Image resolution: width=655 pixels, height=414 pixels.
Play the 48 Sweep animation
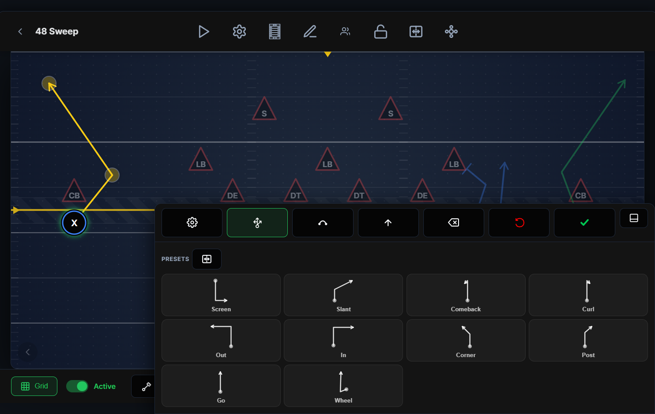click(x=203, y=31)
